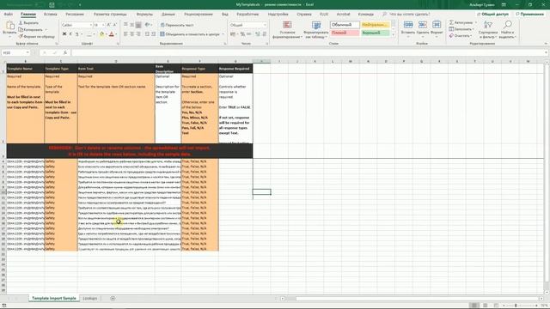The height and width of the screenshot is (309, 550).
Task: Open the font size dropdown
Action: click(103, 25)
